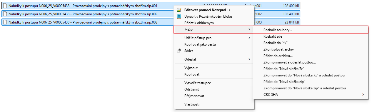Viewport: 372px width, 112px height.
Task: Select the file name ending in zbožím.zip.003
Action: coord(83,22)
